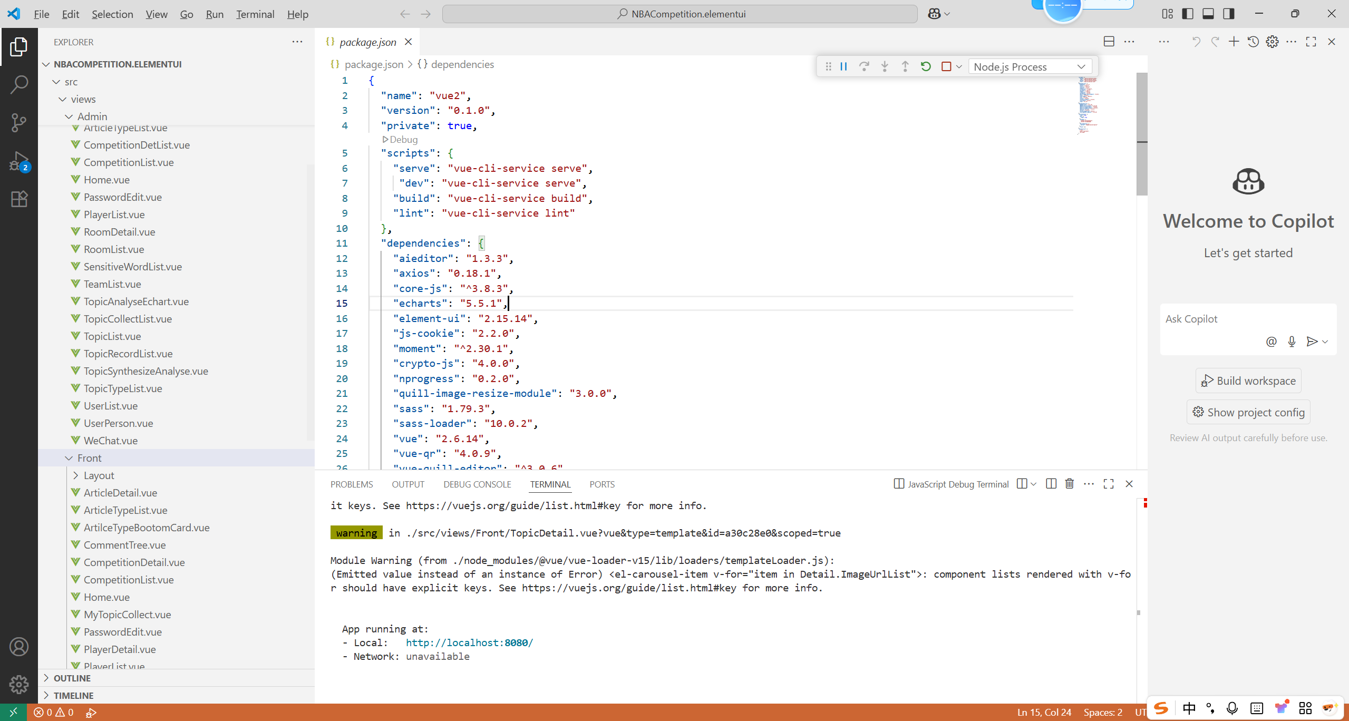Open the launch profile dropdown next to terminal
Screen dimensions: 1349x721
tap(1033, 484)
